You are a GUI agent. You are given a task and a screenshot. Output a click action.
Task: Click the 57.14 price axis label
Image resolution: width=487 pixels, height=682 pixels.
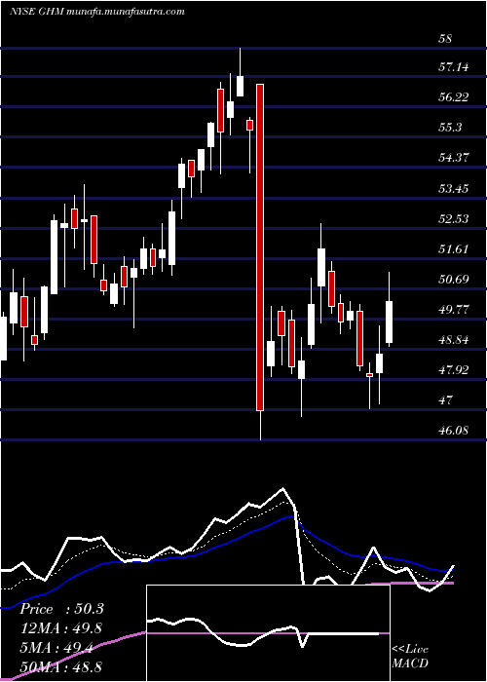click(454, 67)
